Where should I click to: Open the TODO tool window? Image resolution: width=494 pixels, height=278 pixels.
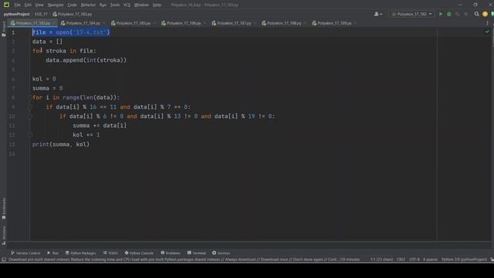(x=110, y=253)
